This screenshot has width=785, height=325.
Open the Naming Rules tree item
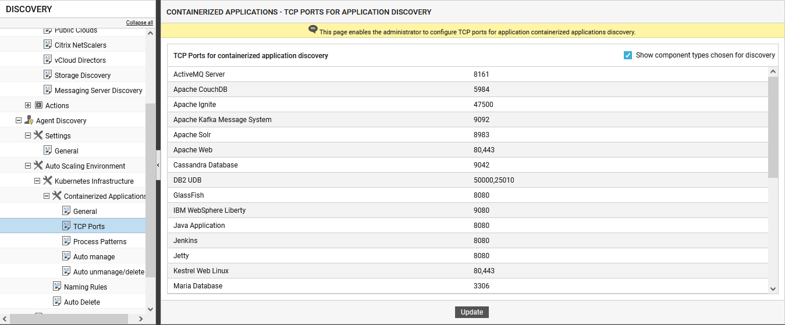(86, 287)
